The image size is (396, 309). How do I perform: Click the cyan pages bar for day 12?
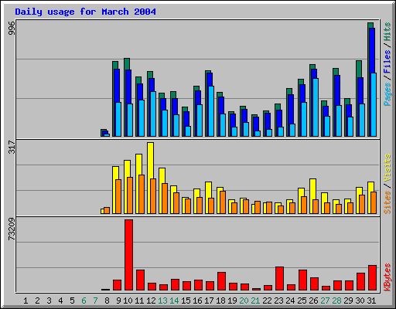click(153, 114)
